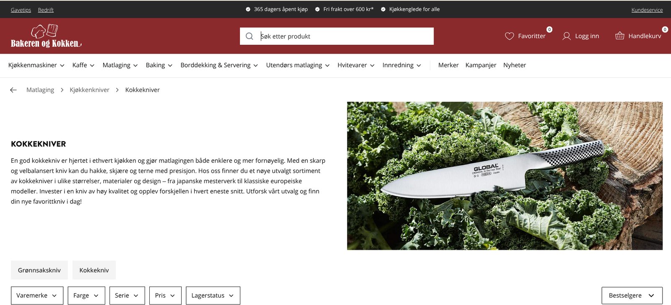Open the Farge filter dropdown

pyautogui.click(x=86, y=295)
